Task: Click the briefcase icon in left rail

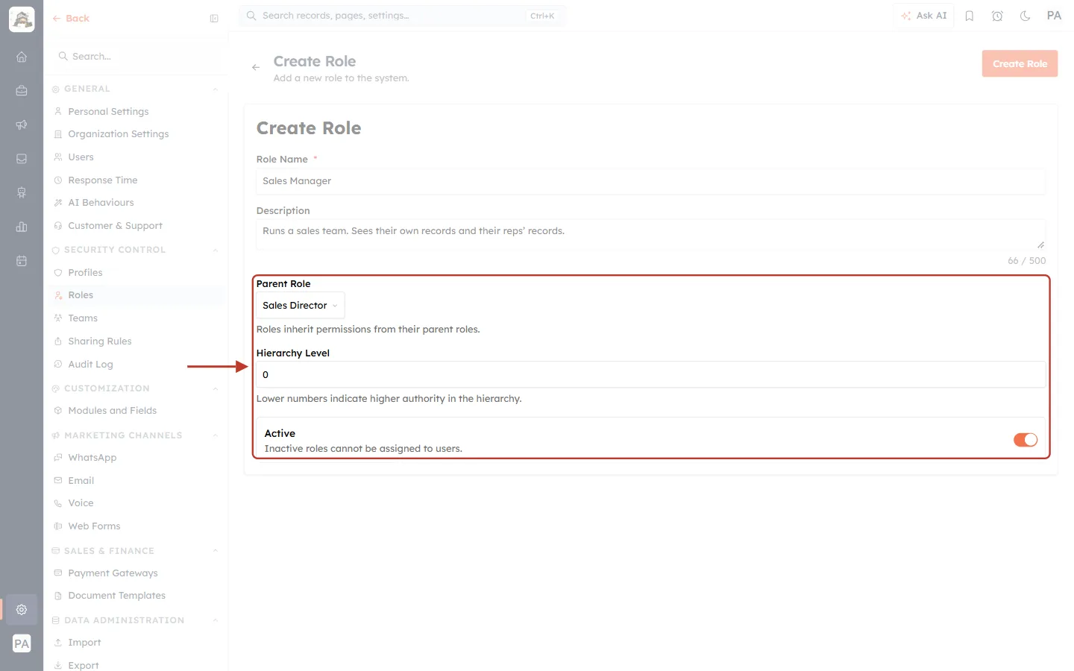Action: coord(22,91)
